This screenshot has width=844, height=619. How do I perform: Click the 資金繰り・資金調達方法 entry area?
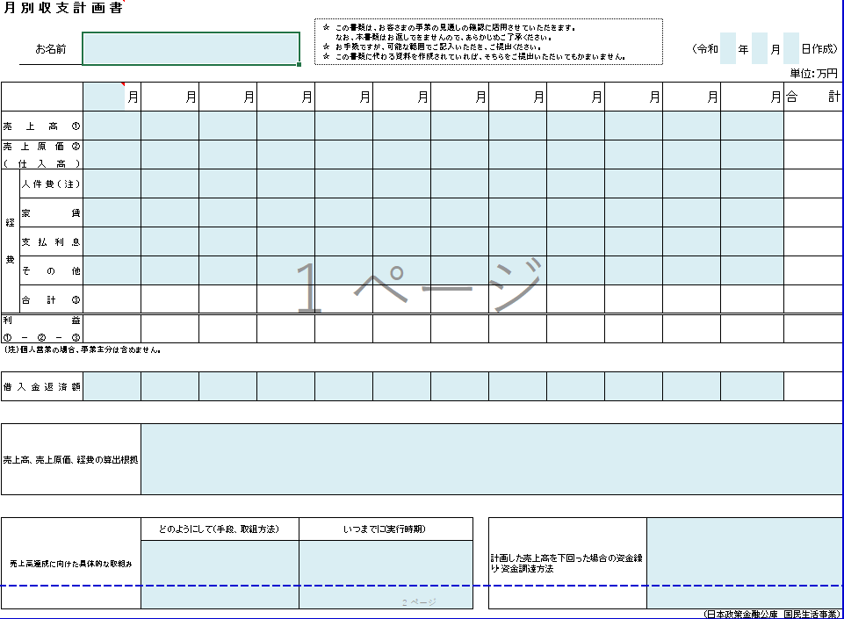tap(745, 564)
